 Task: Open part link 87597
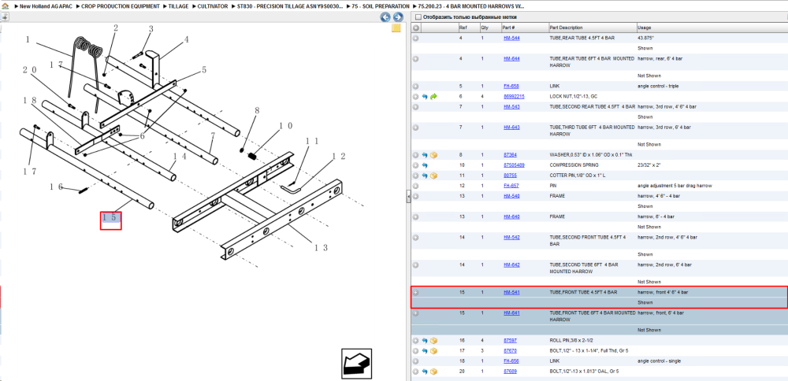(x=510, y=340)
